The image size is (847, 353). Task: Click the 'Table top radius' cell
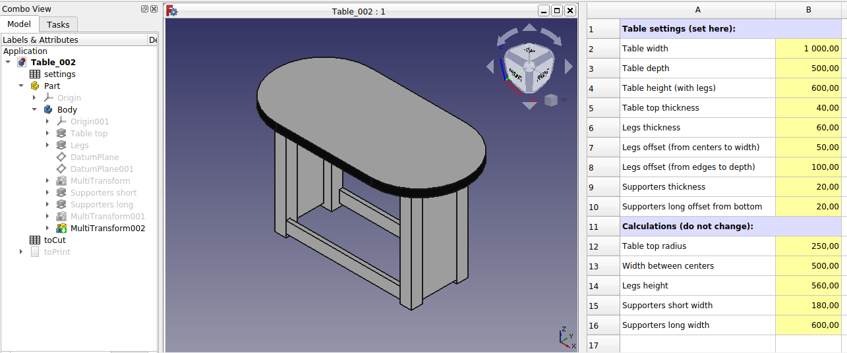pos(697,246)
